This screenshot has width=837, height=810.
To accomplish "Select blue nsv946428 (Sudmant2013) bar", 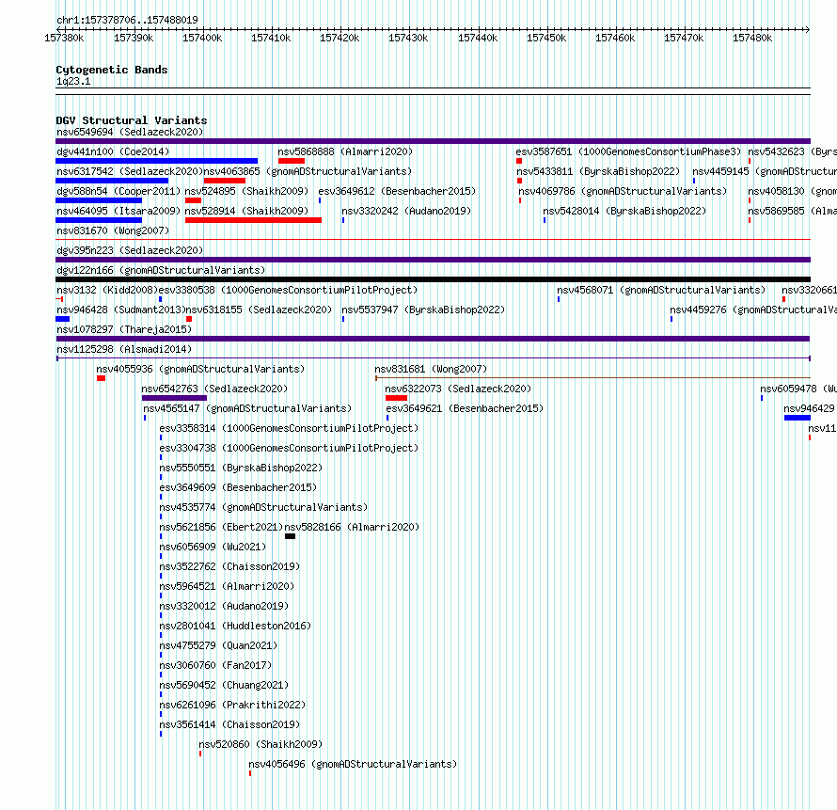I will (x=62, y=319).
